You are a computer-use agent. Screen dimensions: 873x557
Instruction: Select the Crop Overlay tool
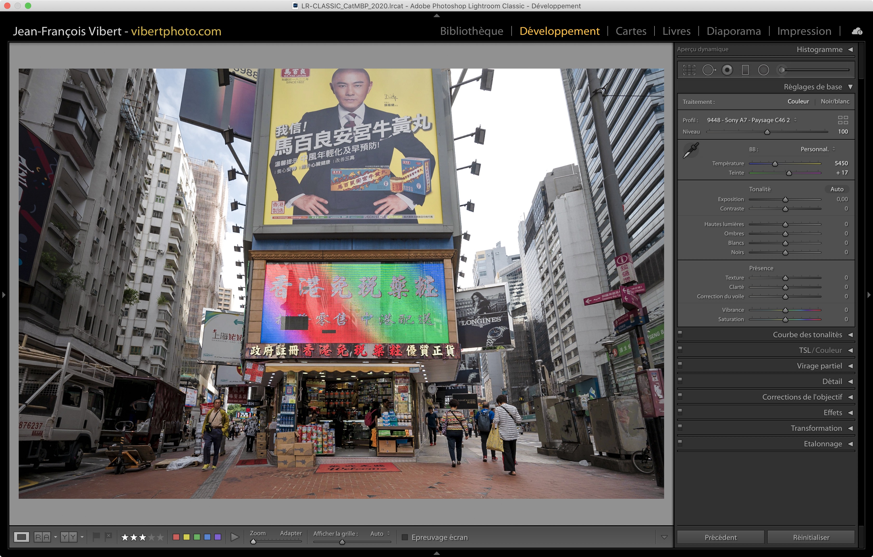689,70
